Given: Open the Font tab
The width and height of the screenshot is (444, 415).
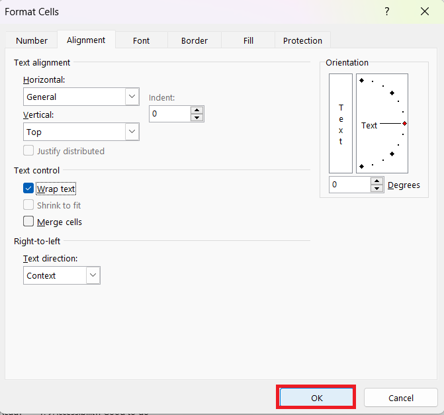Looking at the screenshot, I should click(x=142, y=40).
